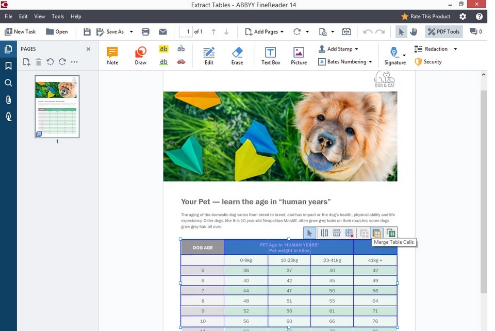495x331 pixels.
Task: Click the Redo arrow
Action: coord(380,31)
